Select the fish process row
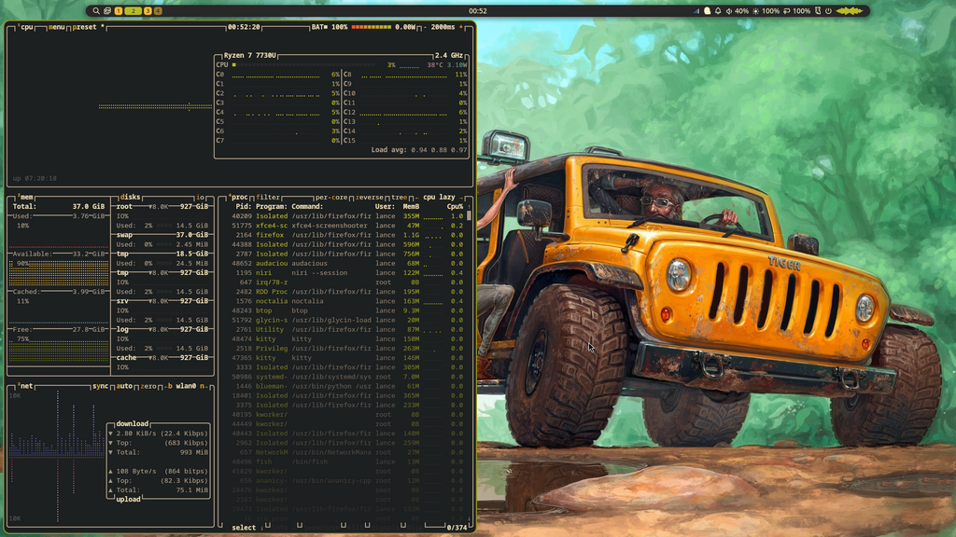Image resolution: width=956 pixels, height=537 pixels. 349,461
